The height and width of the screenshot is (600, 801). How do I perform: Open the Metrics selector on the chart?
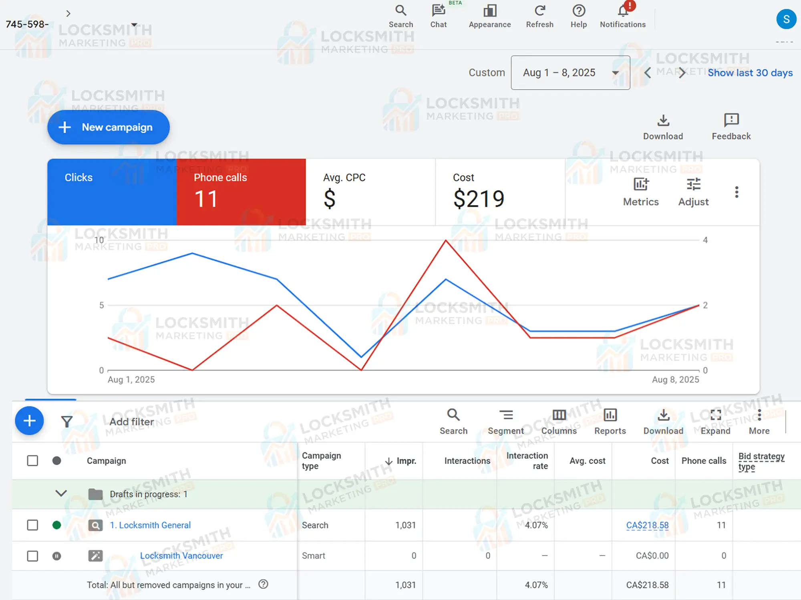coord(640,191)
